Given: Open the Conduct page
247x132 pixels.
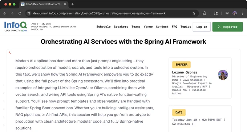Looking at the screenshot, I should point(162,27).
